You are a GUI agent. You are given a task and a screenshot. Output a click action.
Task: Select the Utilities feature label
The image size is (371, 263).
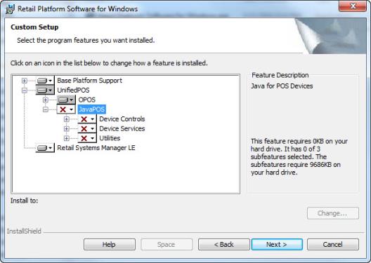pyautogui.click(x=110, y=138)
